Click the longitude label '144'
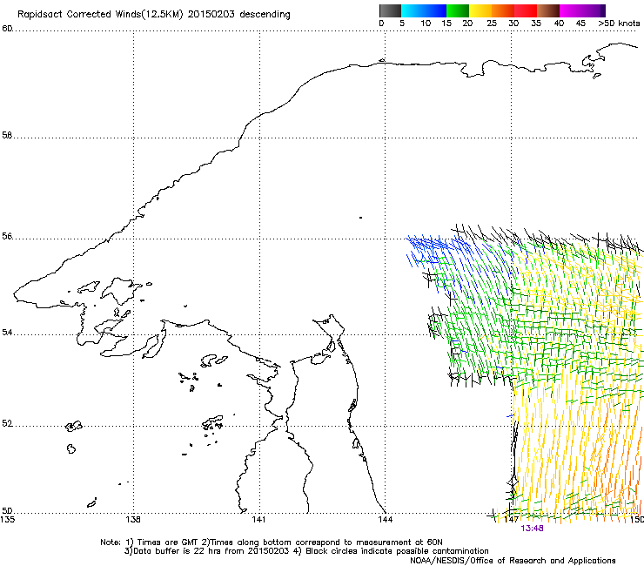The image size is (644, 566). coord(385,520)
